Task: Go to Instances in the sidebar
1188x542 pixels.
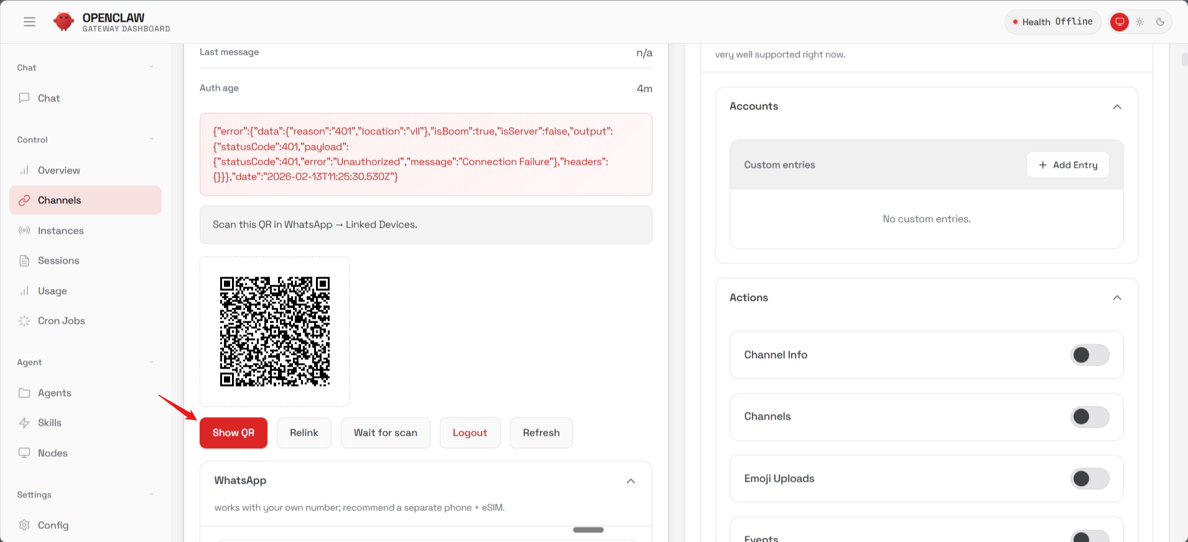Action: point(86,231)
